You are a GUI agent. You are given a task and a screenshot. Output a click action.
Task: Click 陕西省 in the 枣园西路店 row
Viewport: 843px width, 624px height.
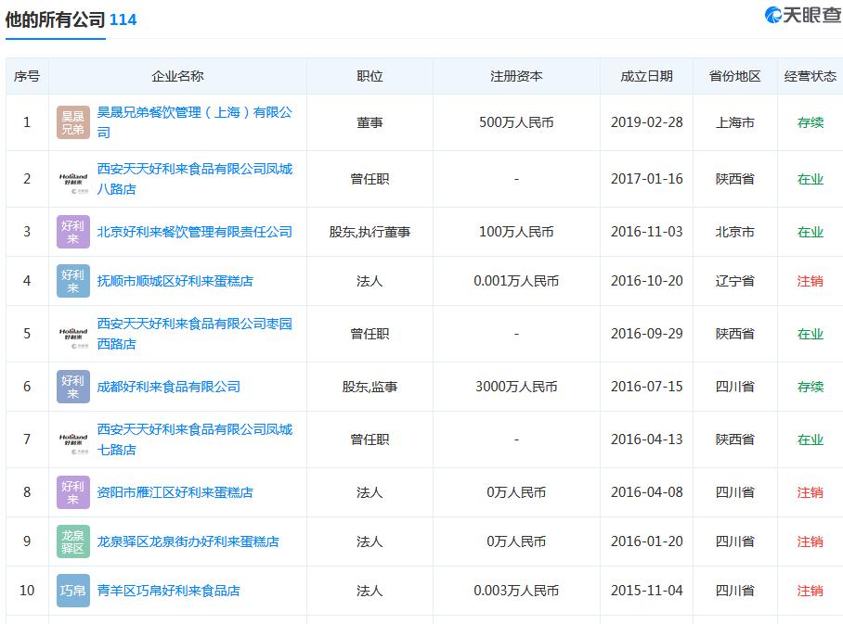click(735, 334)
